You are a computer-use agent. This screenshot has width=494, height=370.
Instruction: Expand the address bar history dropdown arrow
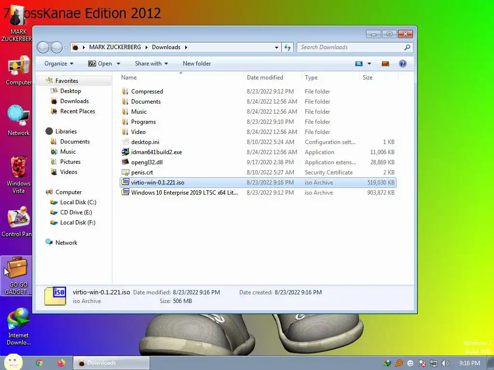coord(276,47)
